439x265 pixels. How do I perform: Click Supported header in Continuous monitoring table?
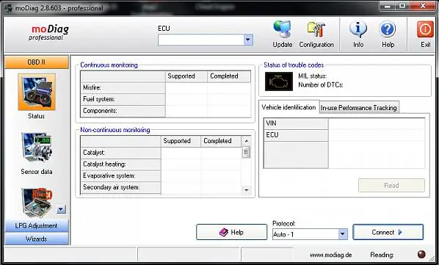click(186, 76)
